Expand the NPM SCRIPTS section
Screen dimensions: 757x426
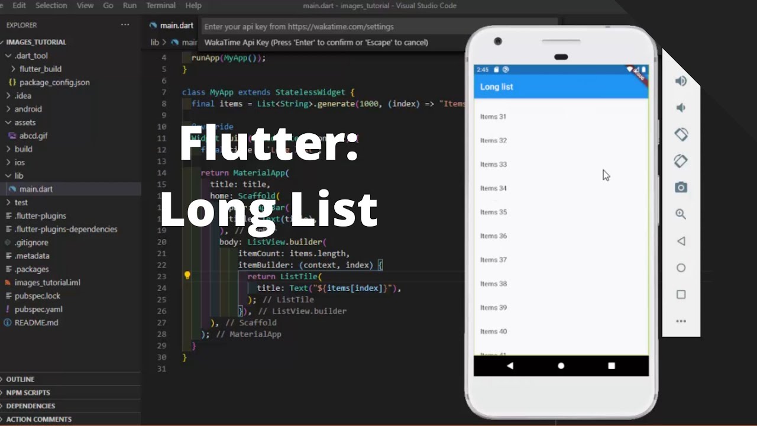click(70, 392)
